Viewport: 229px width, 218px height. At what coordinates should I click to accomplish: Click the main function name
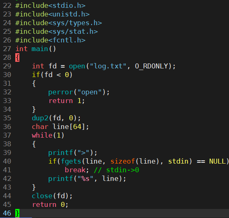(x=40, y=49)
